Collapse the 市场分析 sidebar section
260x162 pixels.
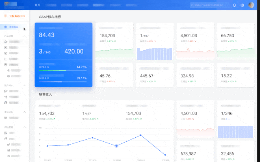[x=24, y=112]
